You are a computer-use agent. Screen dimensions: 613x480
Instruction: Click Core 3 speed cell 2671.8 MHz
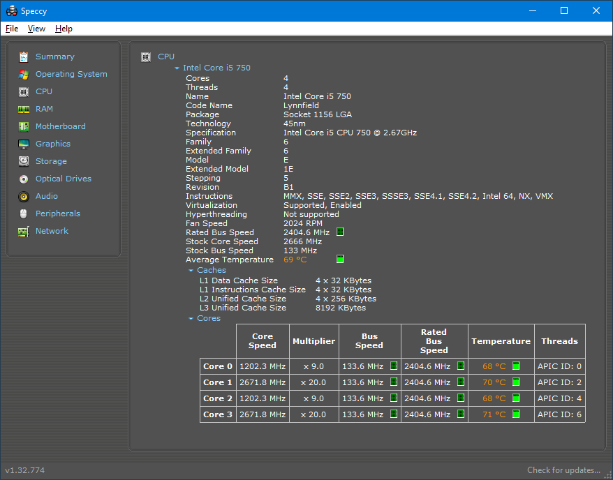click(263, 414)
